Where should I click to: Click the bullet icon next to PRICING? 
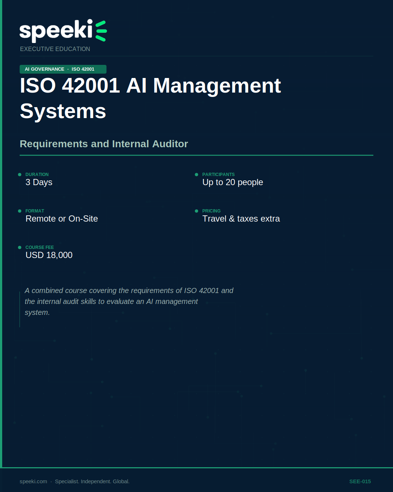pos(196,211)
